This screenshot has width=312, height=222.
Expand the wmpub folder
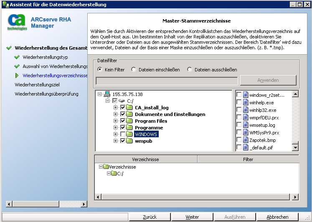pyautogui.click(x=115, y=141)
